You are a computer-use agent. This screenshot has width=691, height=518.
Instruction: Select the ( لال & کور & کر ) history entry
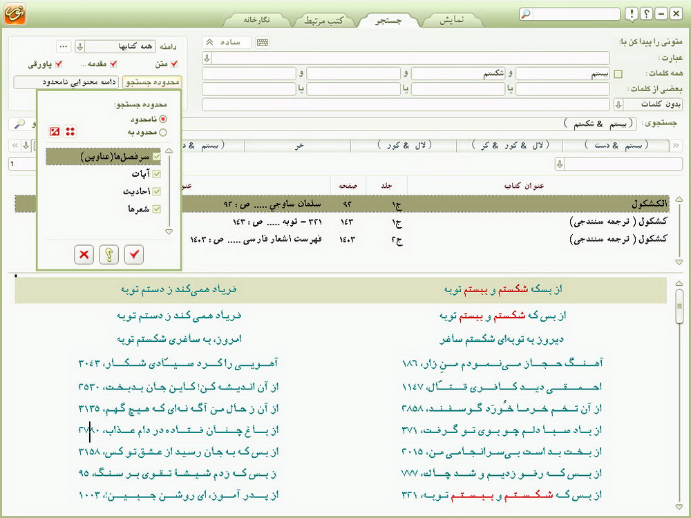[510, 145]
